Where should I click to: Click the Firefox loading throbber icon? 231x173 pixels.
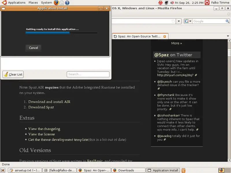click(228, 14)
